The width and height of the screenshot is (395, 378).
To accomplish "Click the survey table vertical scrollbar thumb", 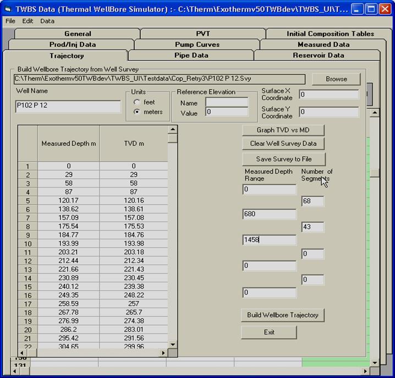I will 173,138.
